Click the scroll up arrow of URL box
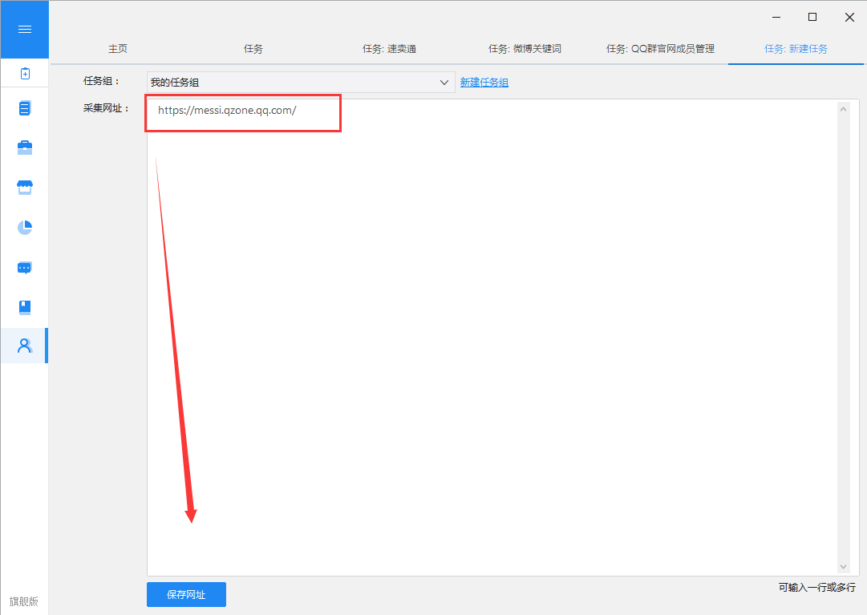Screen dimensions: 867x615 coord(843,109)
